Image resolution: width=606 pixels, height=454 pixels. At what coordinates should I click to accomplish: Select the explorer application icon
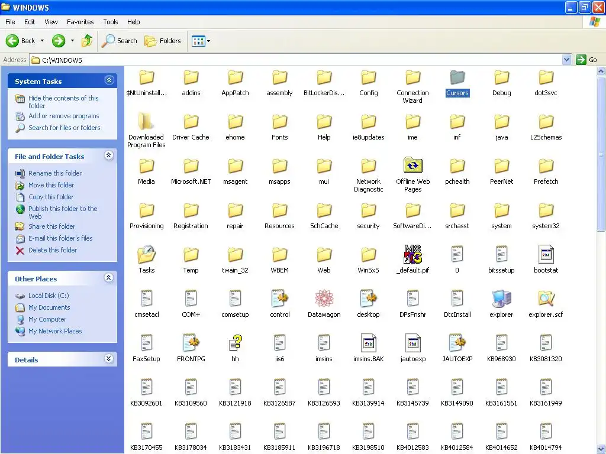[x=501, y=299]
